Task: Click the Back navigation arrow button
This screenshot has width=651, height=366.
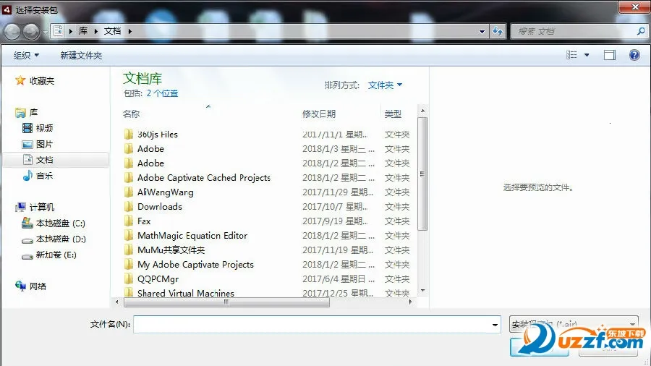Action: point(12,32)
